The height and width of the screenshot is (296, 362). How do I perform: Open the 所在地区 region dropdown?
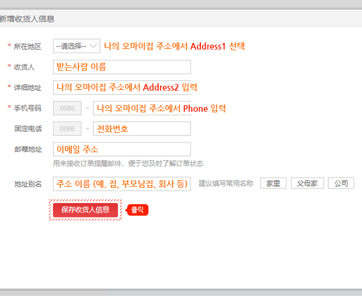pos(76,46)
